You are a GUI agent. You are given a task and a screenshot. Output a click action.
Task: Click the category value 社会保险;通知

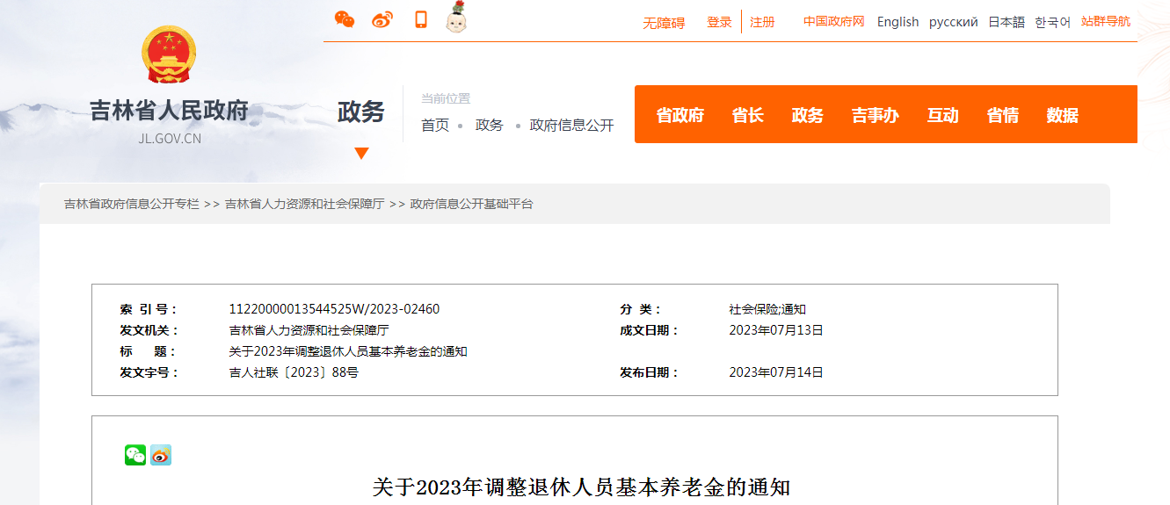[x=767, y=309]
